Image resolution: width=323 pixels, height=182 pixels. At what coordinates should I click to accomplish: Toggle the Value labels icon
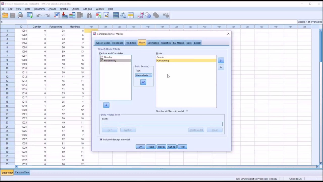[141, 15]
